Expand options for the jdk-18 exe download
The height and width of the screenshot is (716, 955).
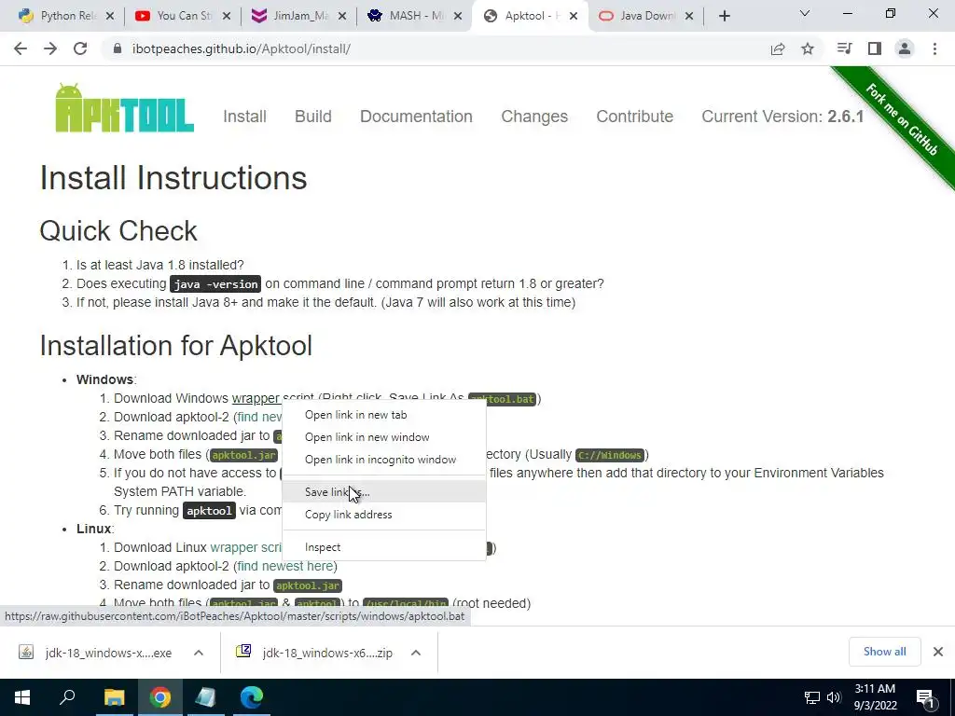pos(199,653)
